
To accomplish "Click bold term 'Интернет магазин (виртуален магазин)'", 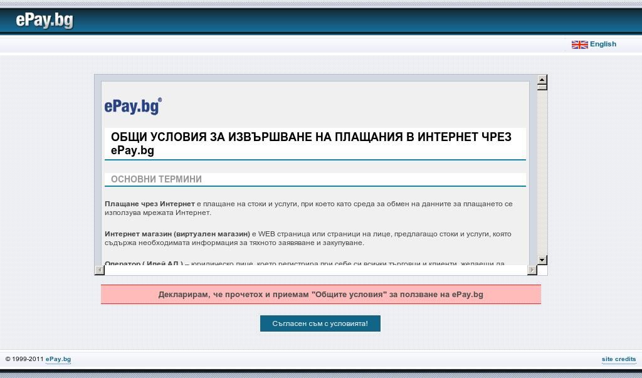I will [x=177, y=234].
